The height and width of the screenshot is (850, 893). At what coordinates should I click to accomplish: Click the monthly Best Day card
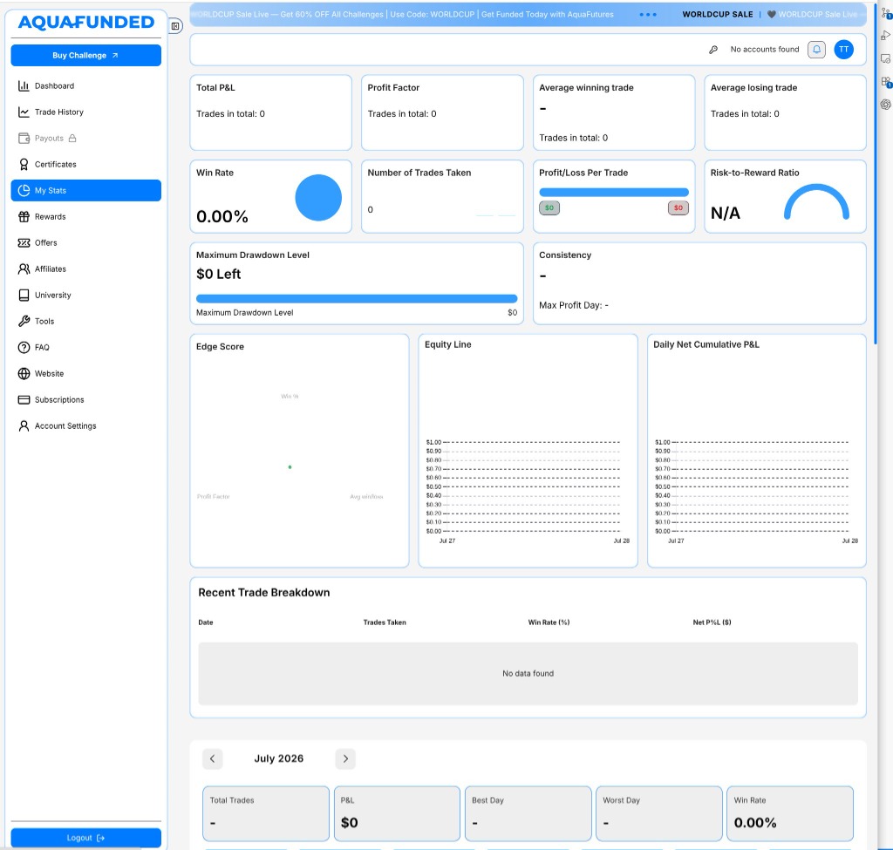[528, 813]
